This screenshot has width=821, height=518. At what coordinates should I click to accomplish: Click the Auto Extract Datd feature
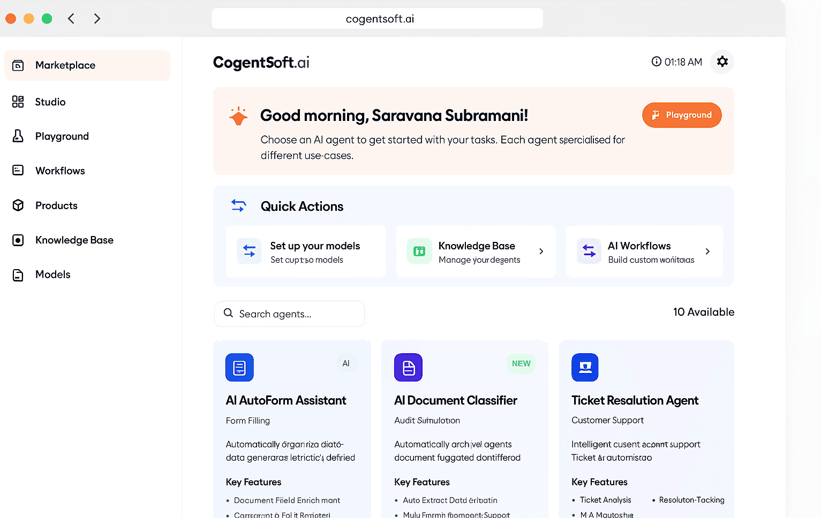pyautogui.click(x=450, y=500)
